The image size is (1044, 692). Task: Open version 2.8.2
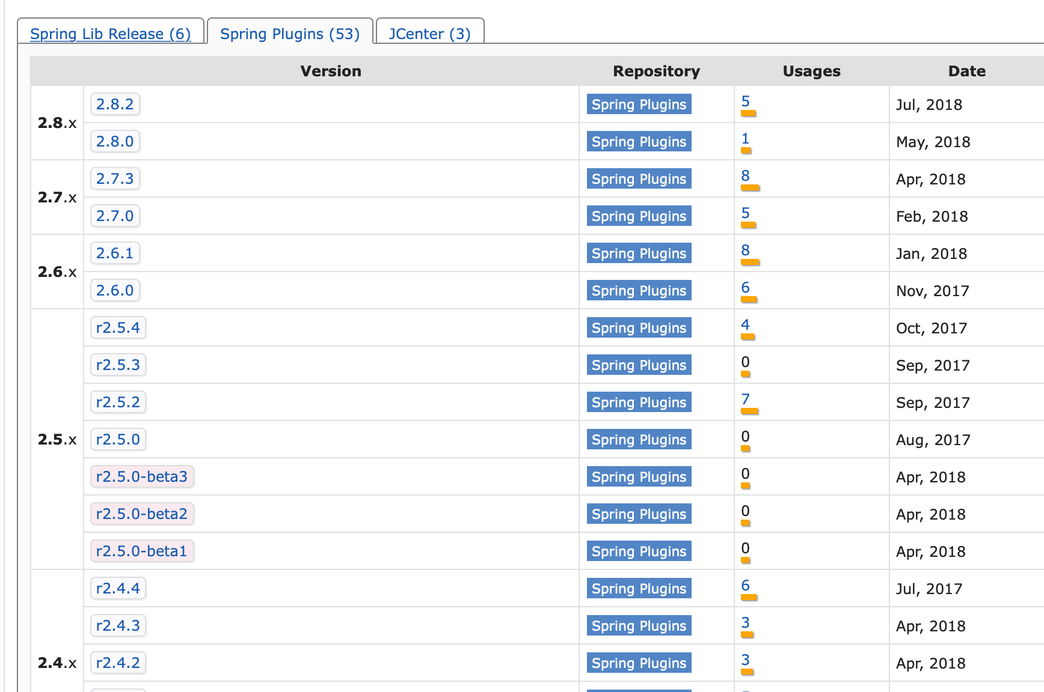(115, 104)
